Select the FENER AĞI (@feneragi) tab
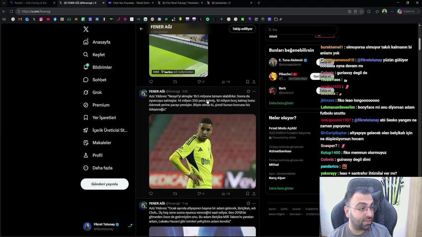 point(81,3)
